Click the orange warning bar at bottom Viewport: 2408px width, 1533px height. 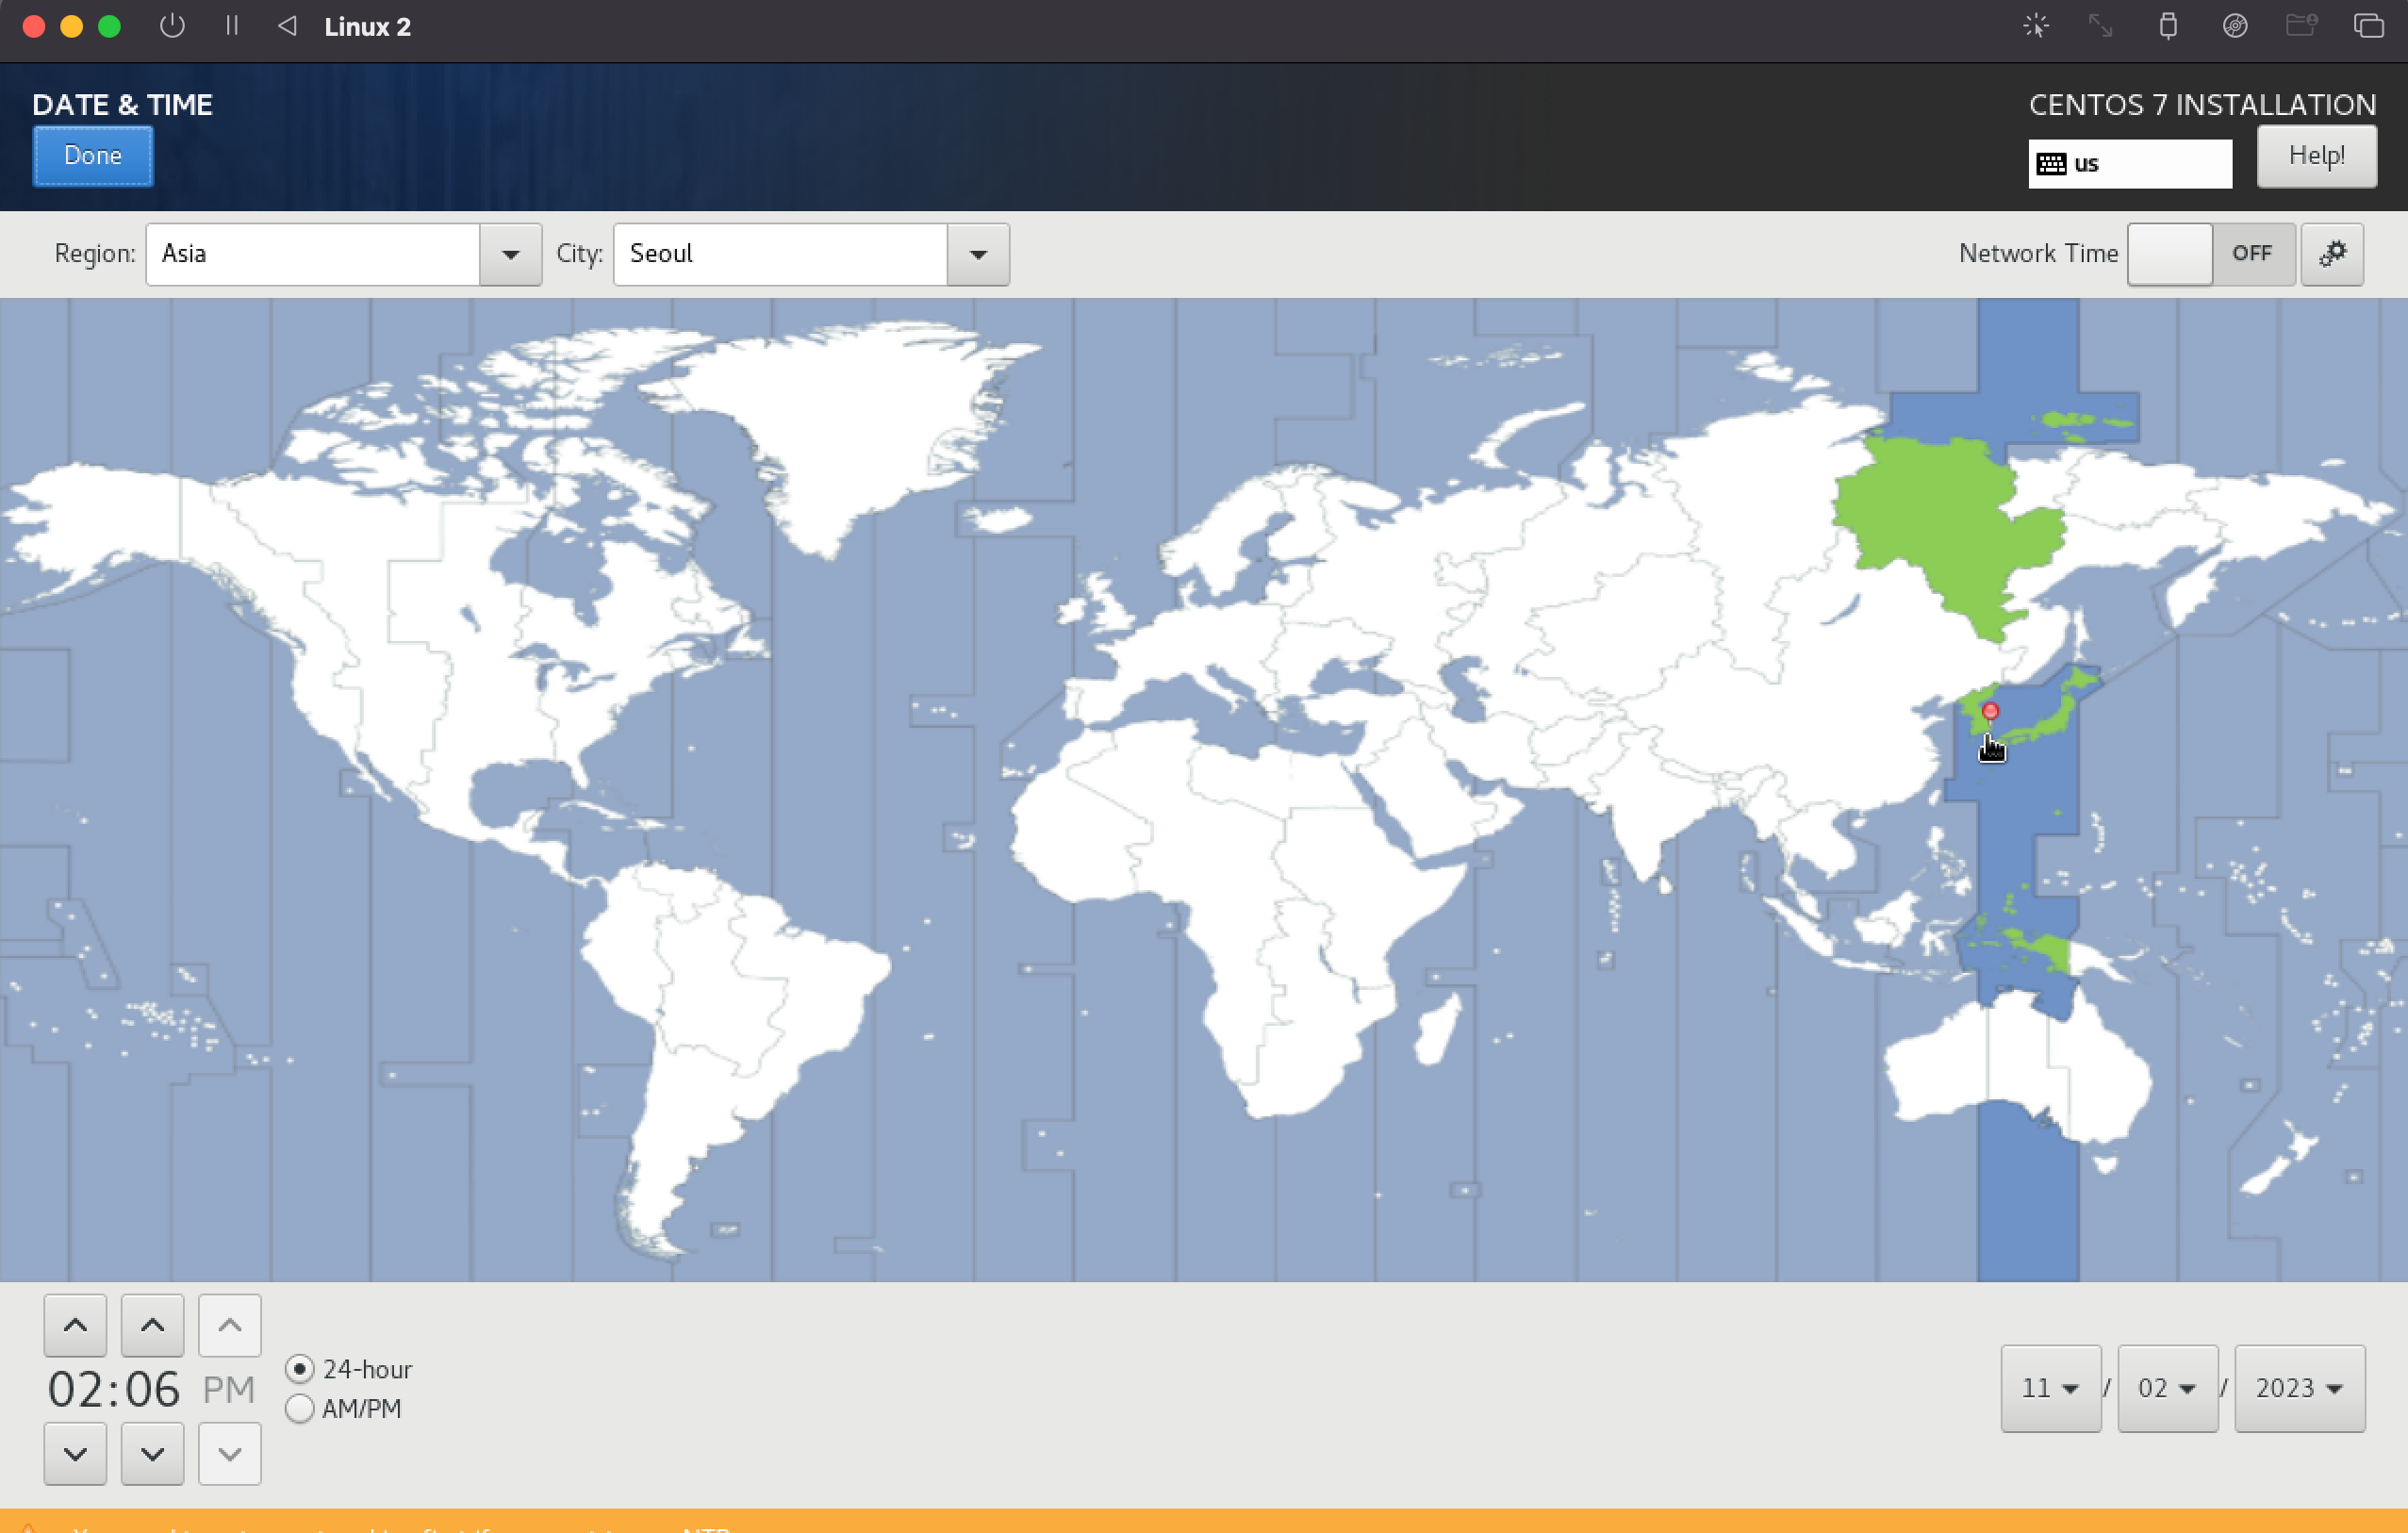[1204, 1521]
